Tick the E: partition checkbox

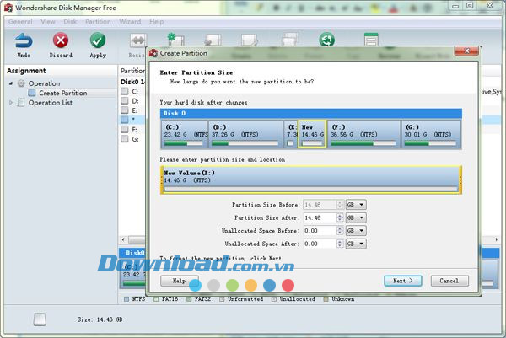[125, 110]
